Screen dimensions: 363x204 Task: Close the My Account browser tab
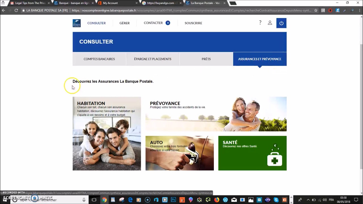pos(137,3)
